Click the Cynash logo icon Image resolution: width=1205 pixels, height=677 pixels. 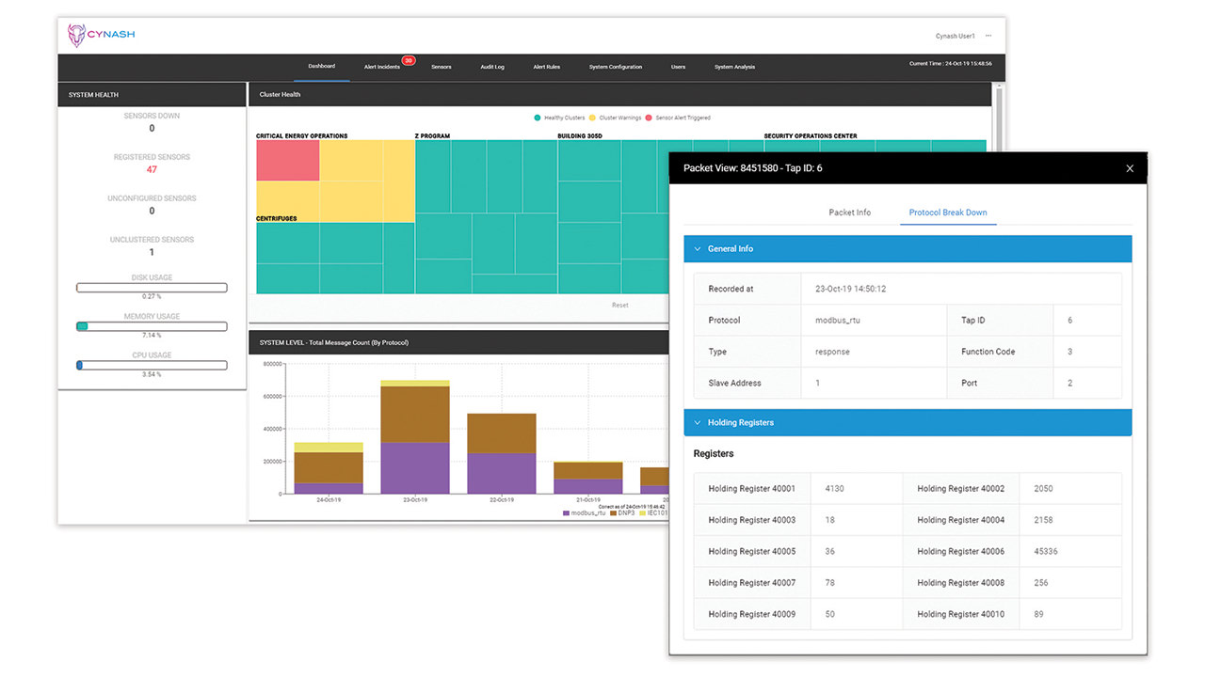pos(76,35)
